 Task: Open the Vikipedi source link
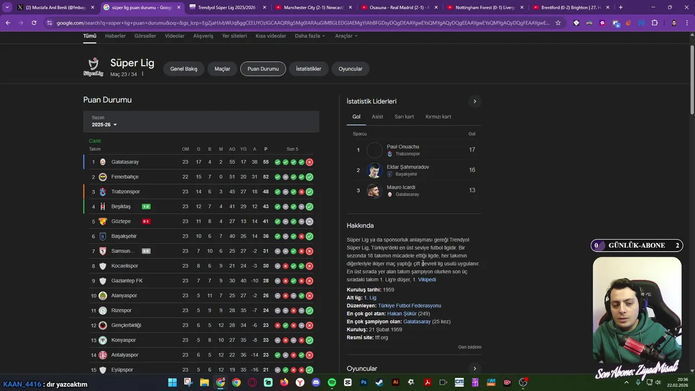(x=427, y=280)
